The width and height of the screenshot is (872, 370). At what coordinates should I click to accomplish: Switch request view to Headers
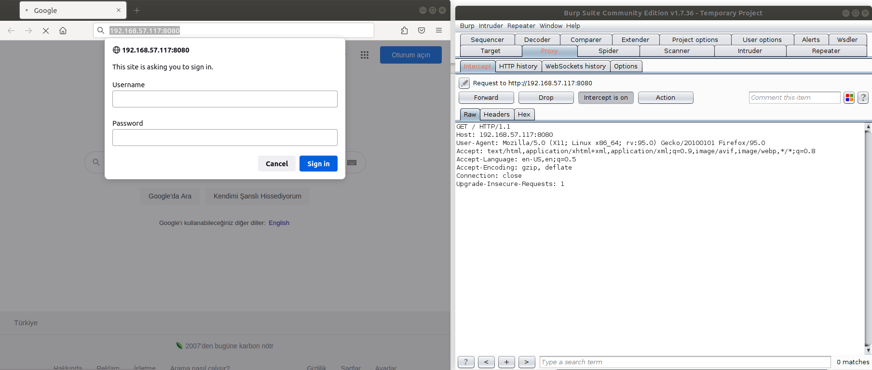pos(497,114)
